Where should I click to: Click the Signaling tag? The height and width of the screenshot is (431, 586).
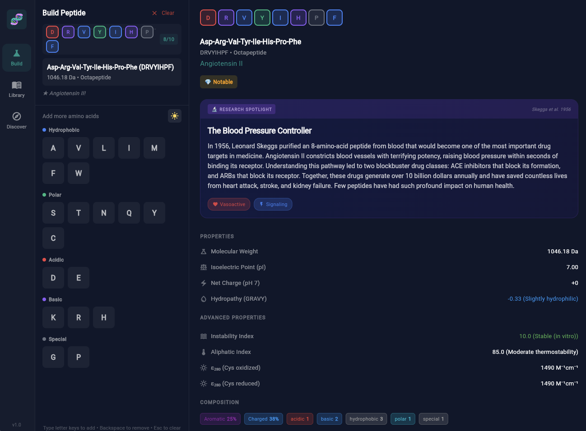pos(273,204)
